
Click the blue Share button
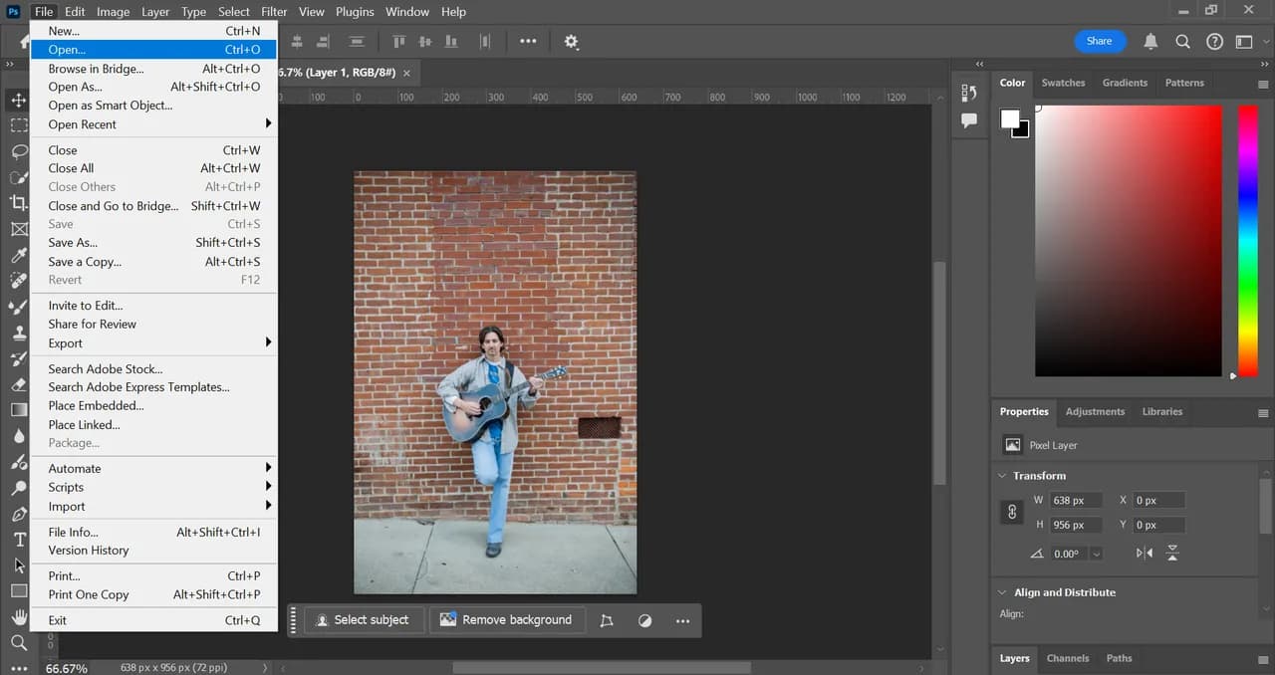1099,41
